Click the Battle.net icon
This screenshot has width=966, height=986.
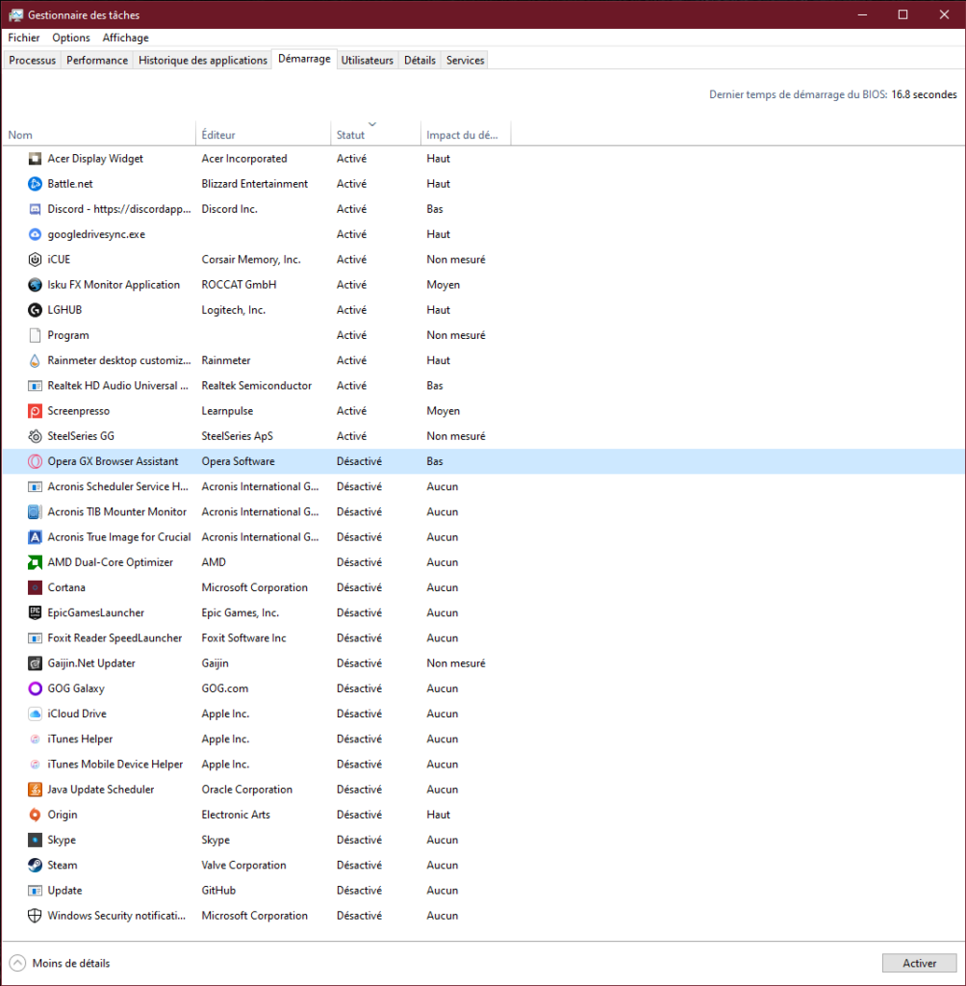pyautogui.click(x=36, y=184)
